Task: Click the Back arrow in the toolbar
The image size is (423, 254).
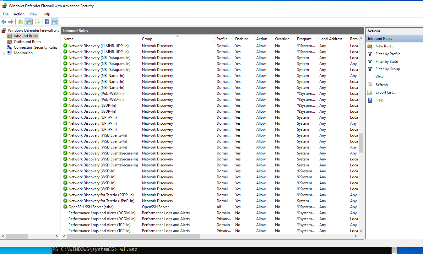Action: [x=4, y=22]
